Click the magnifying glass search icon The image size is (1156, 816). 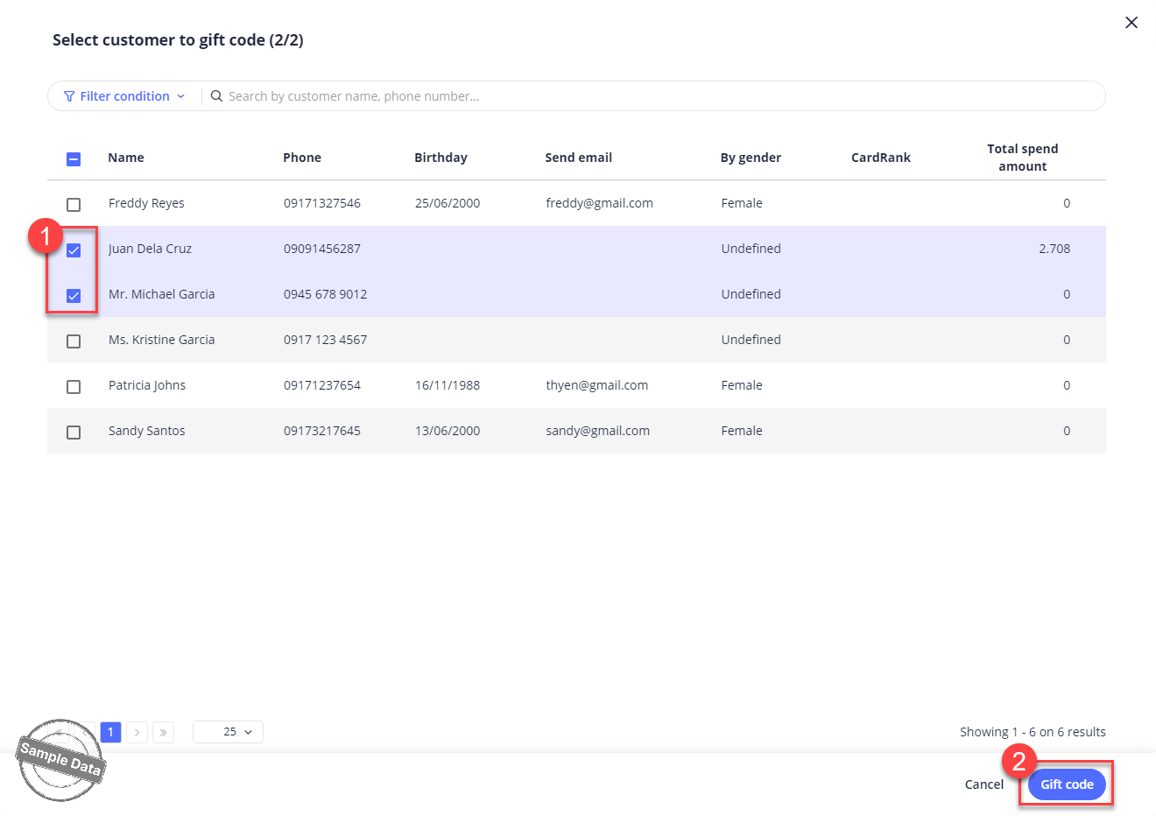(216, 96)
